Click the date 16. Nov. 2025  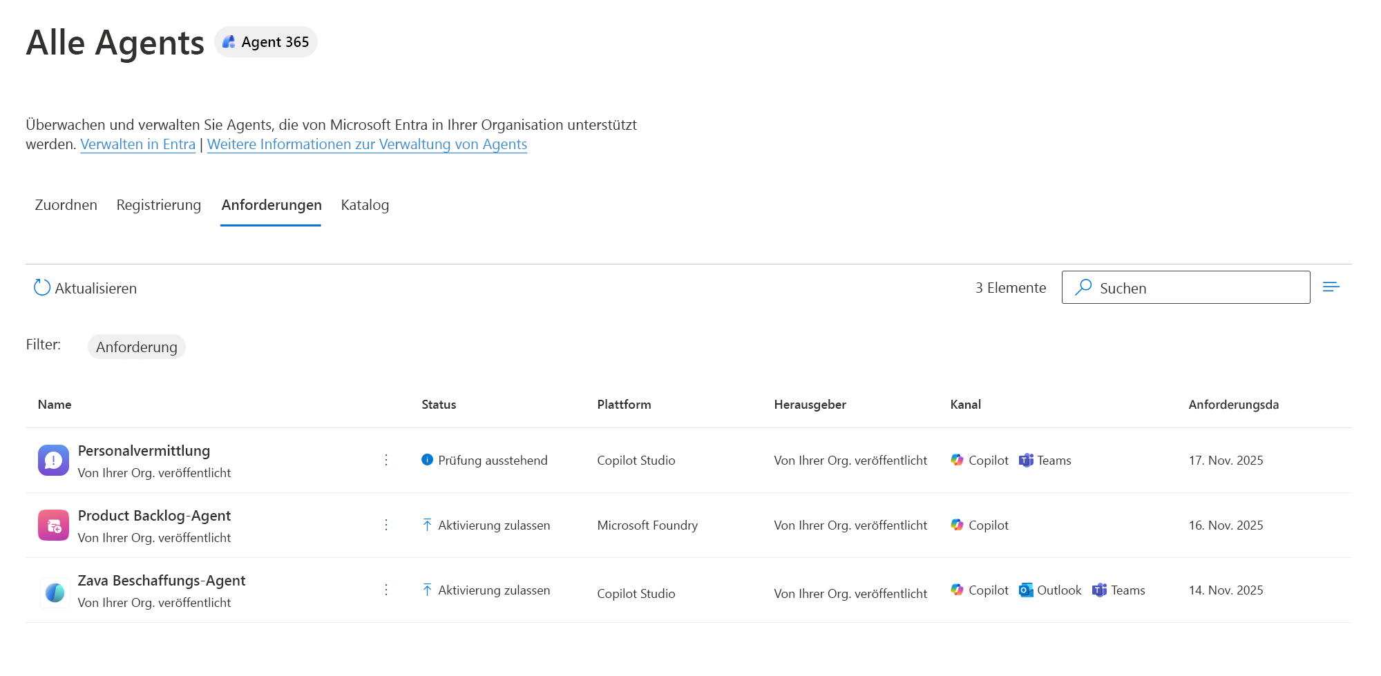1226,525
